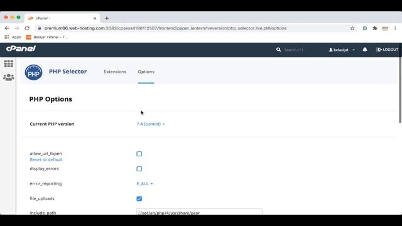This screenshot has height=226, width=402.
Task: Open the 7.4 (current) PHP version dropdown
Action: tap(151, 124)
